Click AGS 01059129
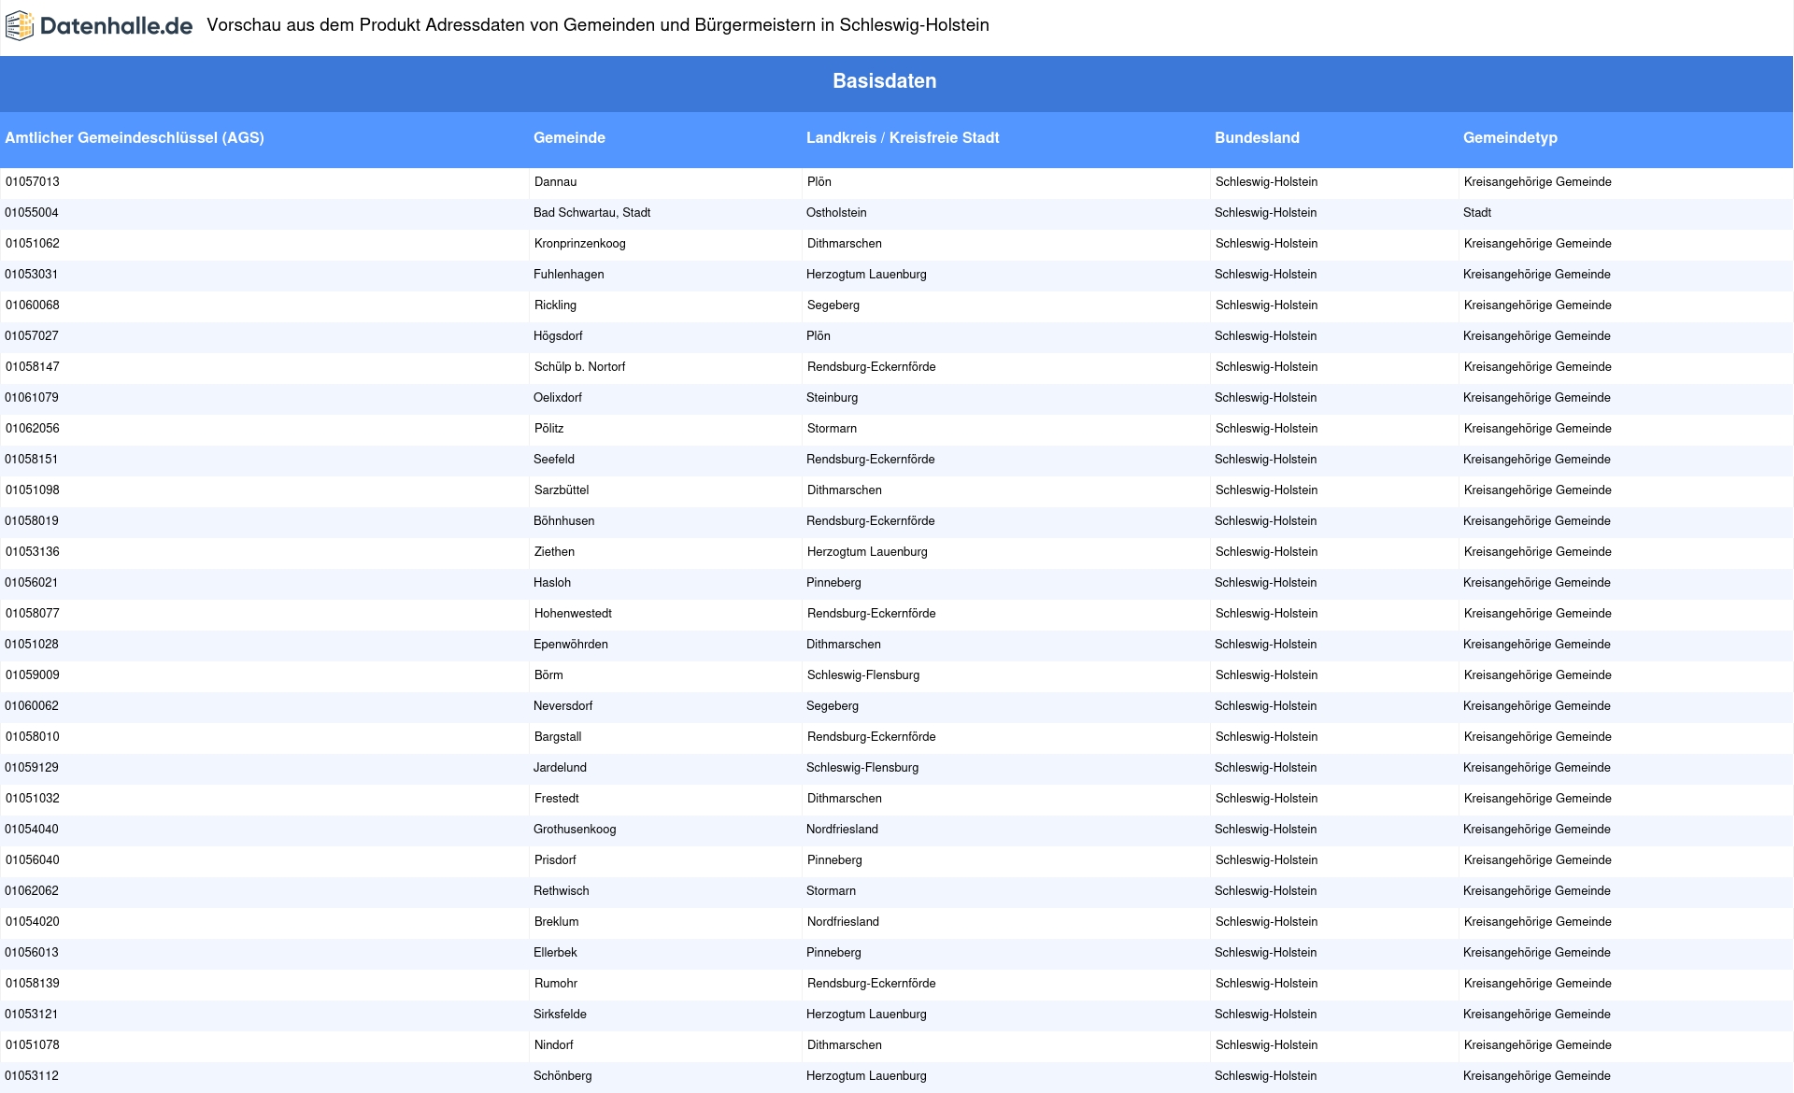The image size is (1794, 1093). (x=32, y=768)
